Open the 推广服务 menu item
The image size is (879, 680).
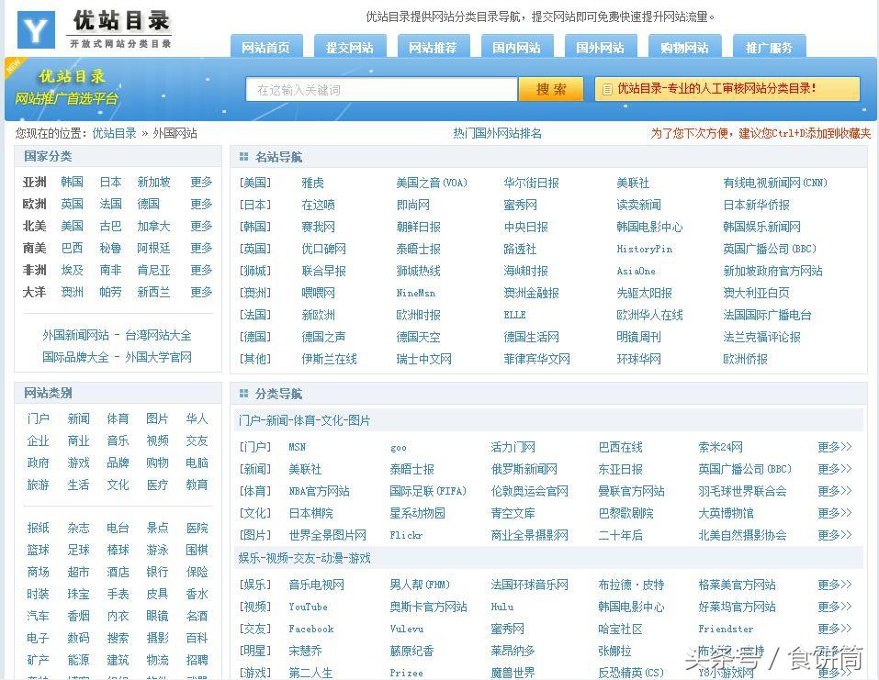pos(769,46)
